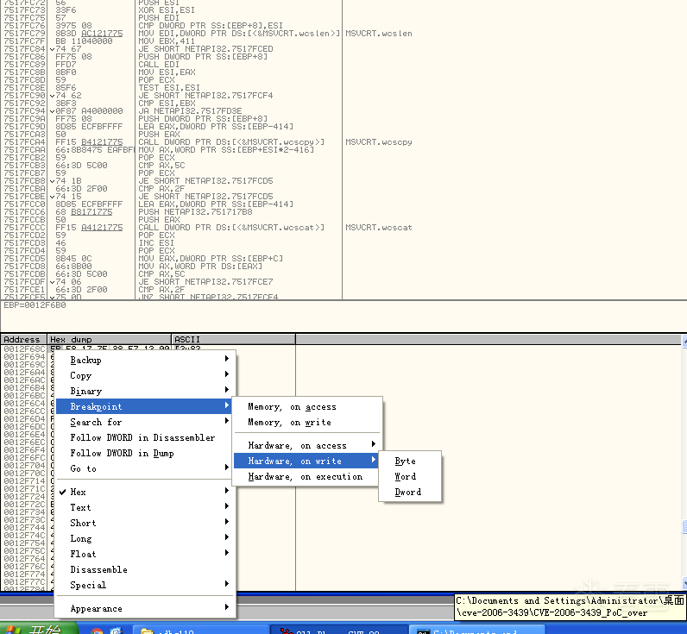
Task: Select Disassemble in the context menu
Action: [145, 569]
